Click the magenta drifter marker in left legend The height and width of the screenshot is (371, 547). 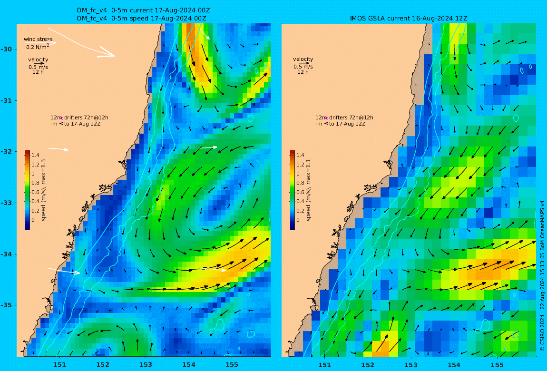tap(61, 118)
